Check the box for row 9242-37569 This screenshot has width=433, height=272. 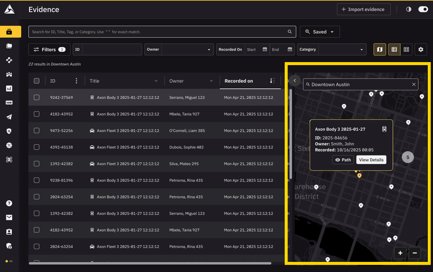coord(37,97)
